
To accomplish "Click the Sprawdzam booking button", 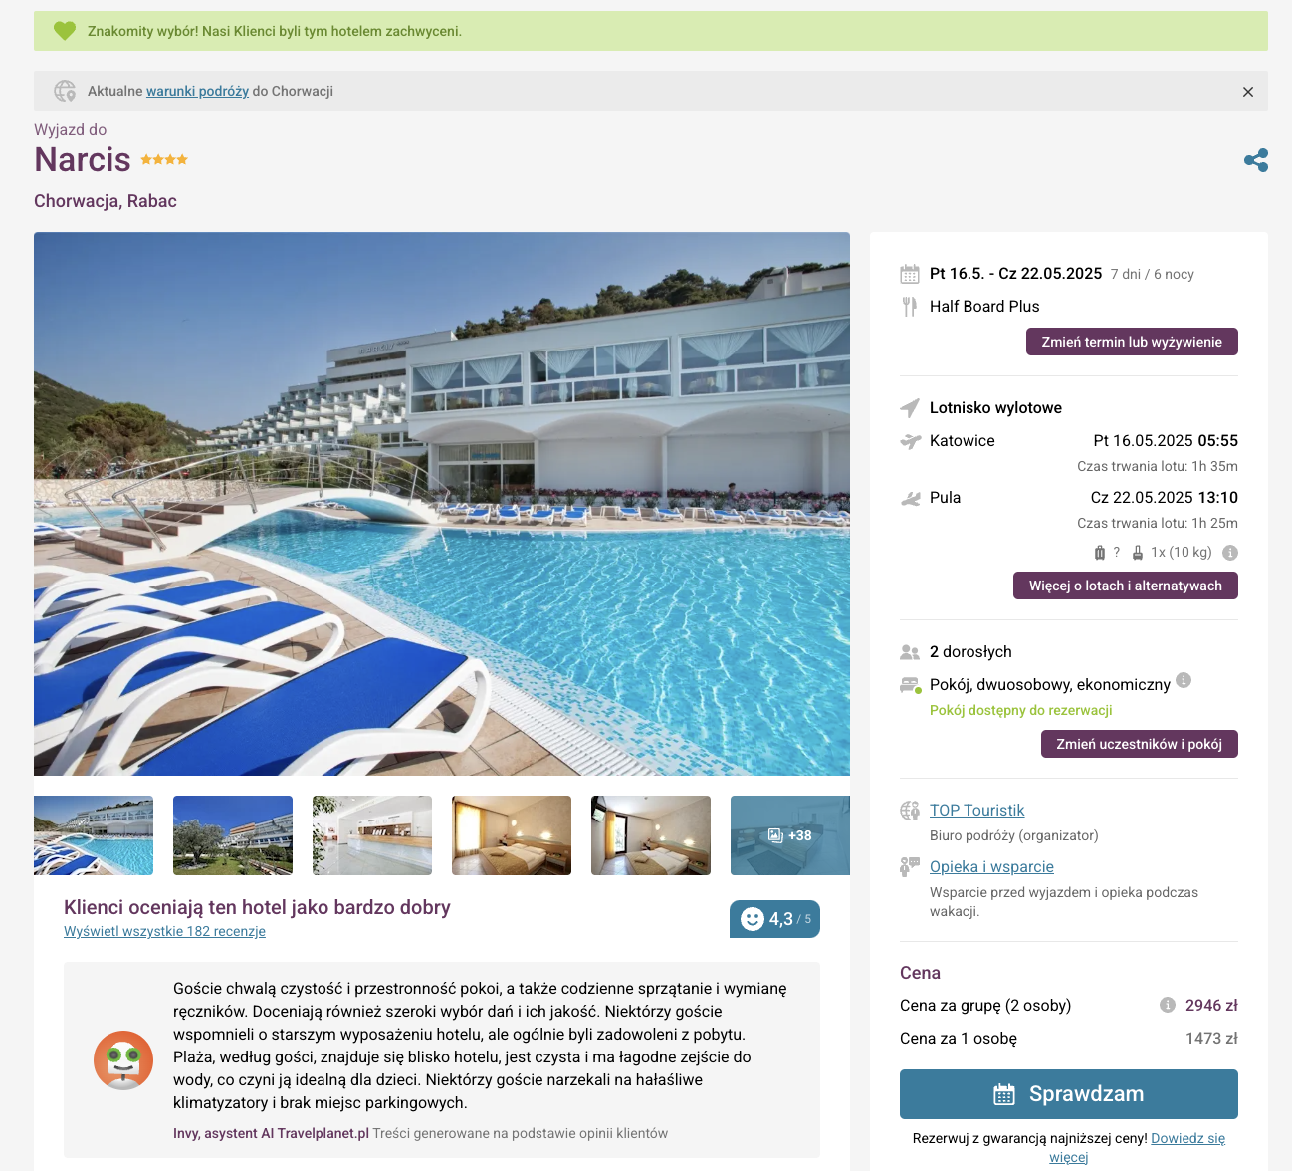I will pos(1069,1094).
